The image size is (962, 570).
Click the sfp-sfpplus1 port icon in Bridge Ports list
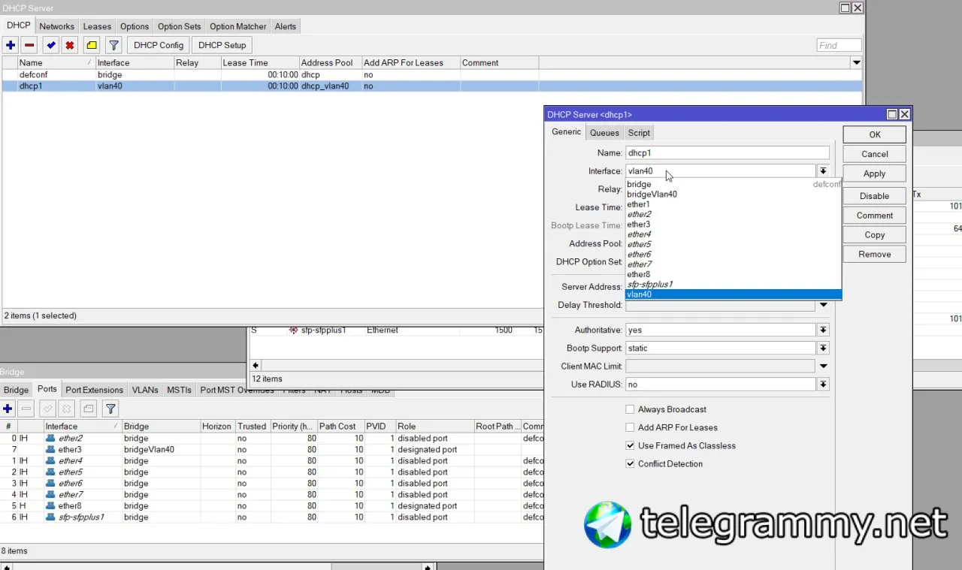(x=50, y=517)
